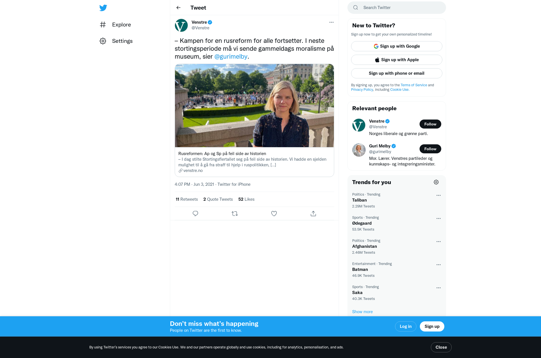Close the cookie notice
This screenshot has height=358, width=541.
[x=441, y=347]
